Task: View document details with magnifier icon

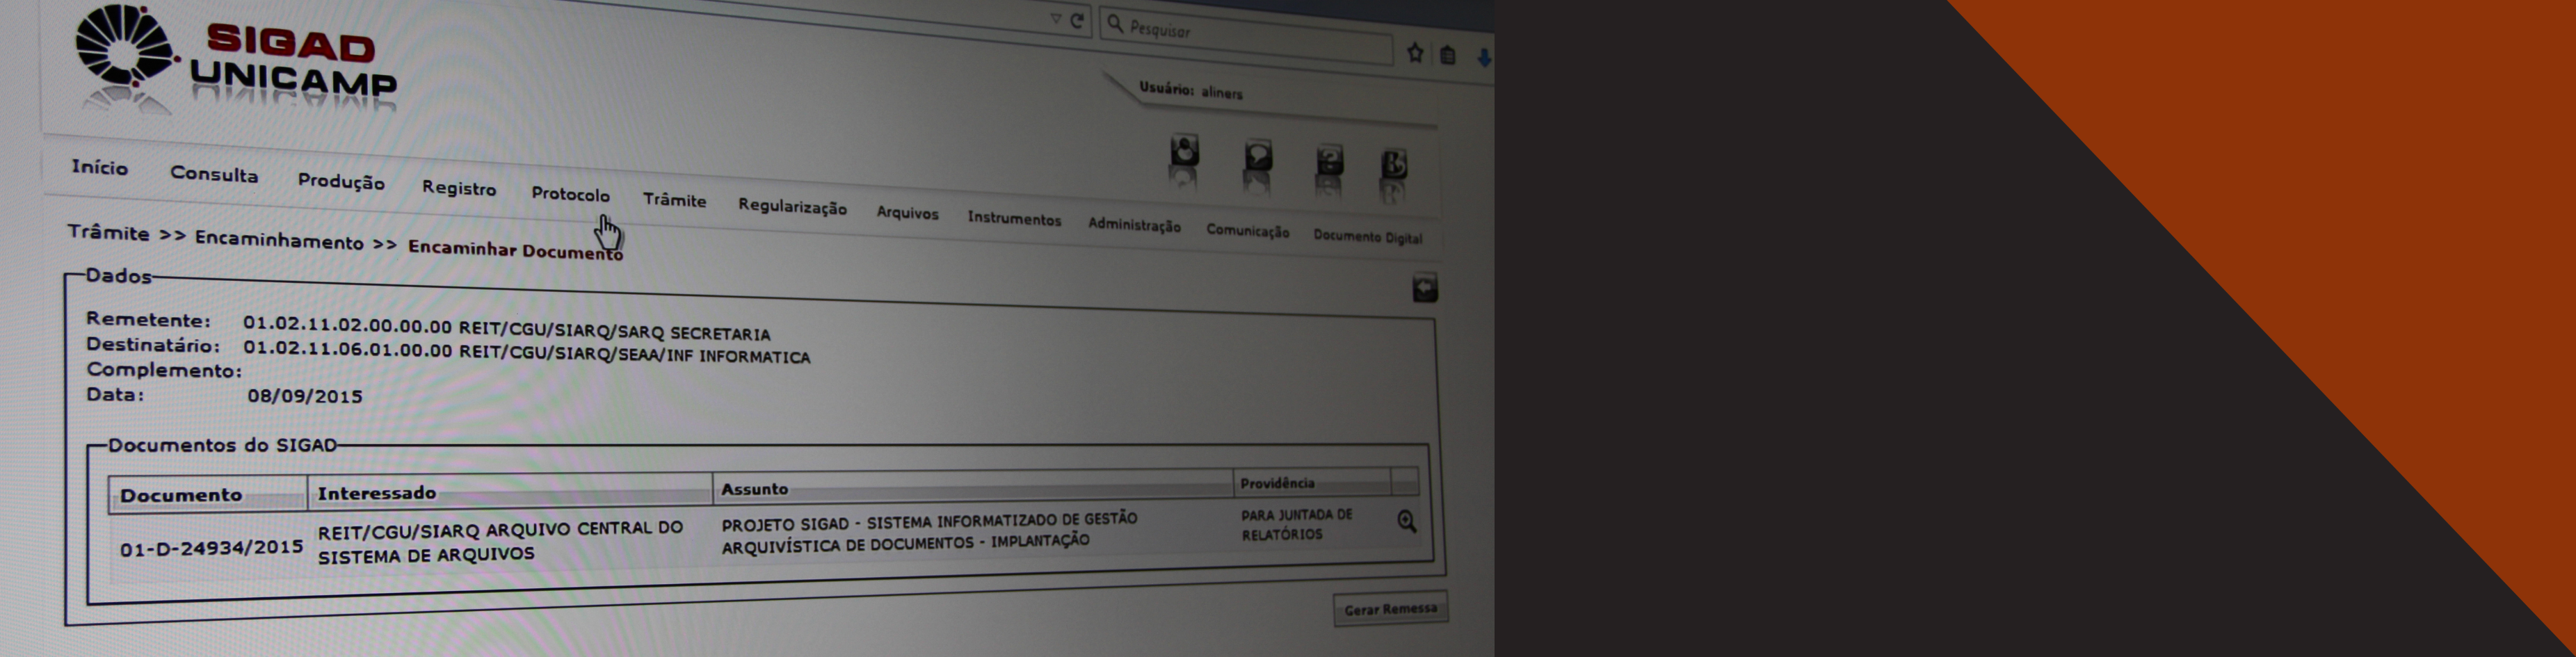Action: [1406, 521]
